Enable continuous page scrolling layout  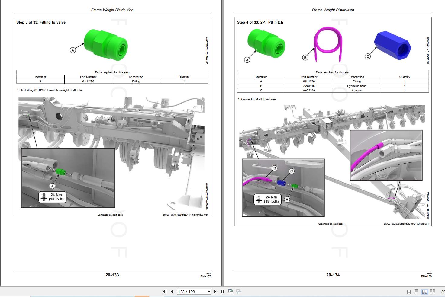click(x=416, y=292)
